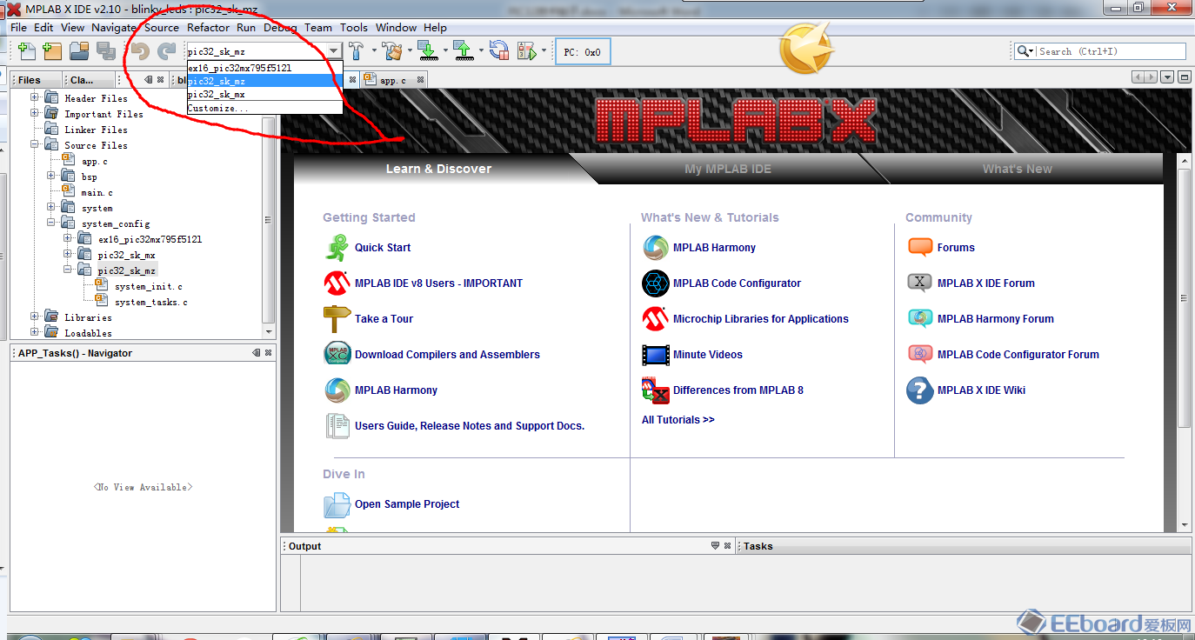Choose Customize... in the configuration list
This screenshot has height=640, width=1195.
pos(265,108)
